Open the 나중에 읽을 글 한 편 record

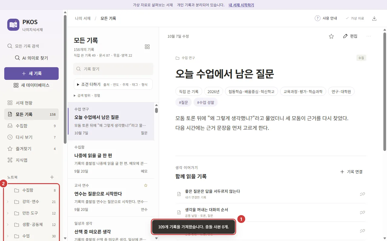pos(111,159)
